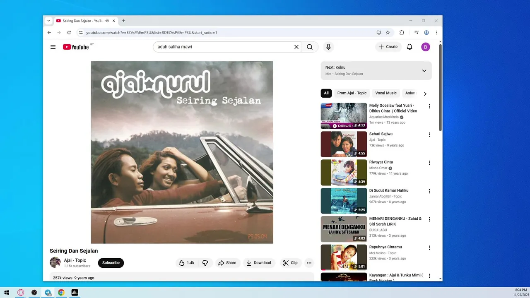Click the Clip button
Screen dimensions: 530x298
click(x=290, y=263)
